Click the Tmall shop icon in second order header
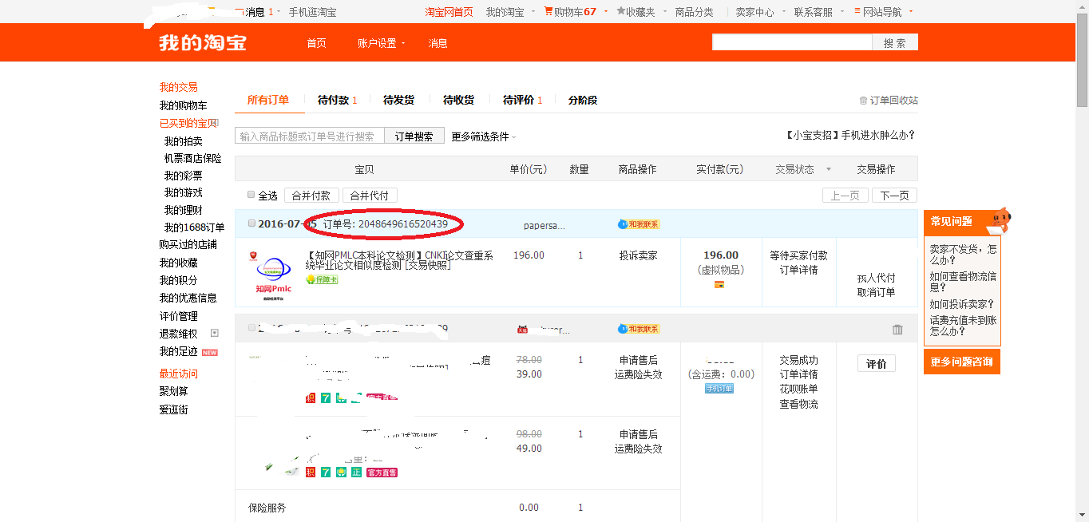Image resolution: width=1089 pixels, height=522 pixels. (523, 329)
